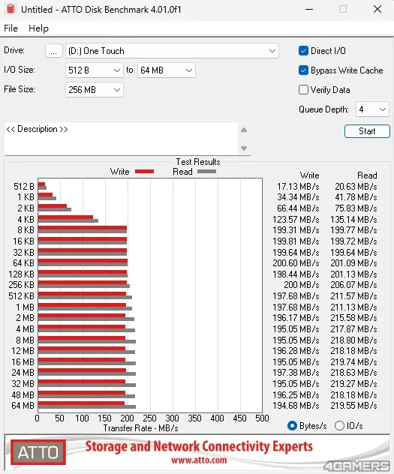Open the Drive selection dropdown
This screenshot has width=394, height=474.
(172, 51)
